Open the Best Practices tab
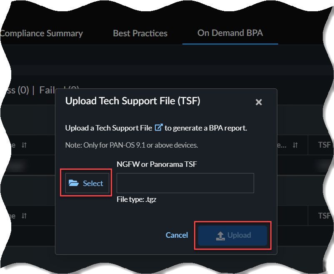Image resolution: width=334 pixels, height=274 pixels. (x=140, y=33)
